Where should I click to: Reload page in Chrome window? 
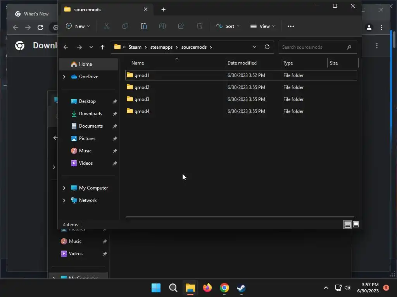(x=40, y=27)
